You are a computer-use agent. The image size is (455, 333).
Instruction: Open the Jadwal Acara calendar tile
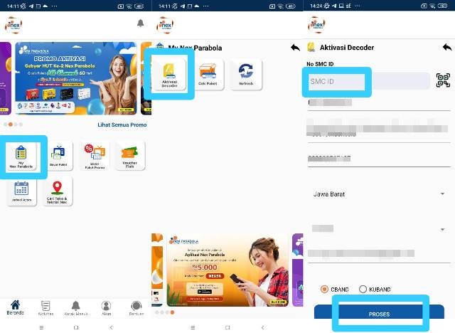point(21,191)
